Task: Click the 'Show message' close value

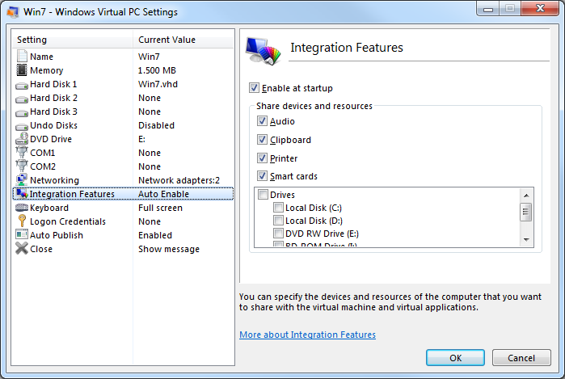Action: (169, 250)
